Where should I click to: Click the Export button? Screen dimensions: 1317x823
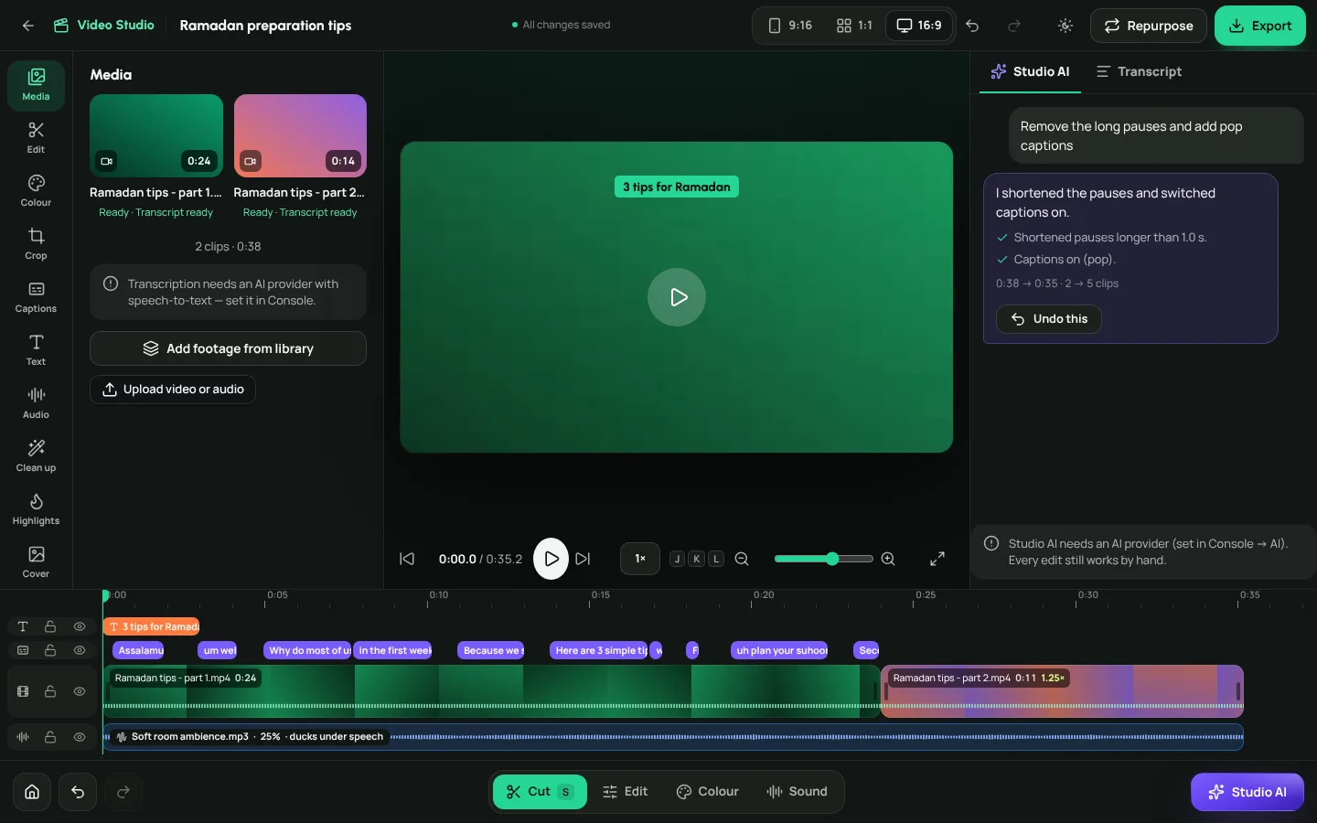tap(1260, 26)
